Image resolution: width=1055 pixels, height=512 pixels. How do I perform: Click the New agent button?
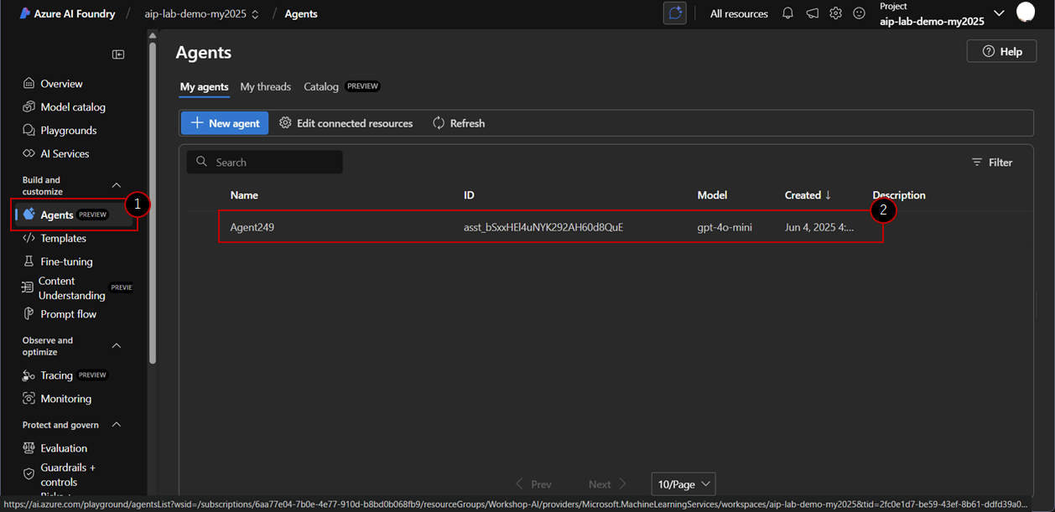coord(225,123)
